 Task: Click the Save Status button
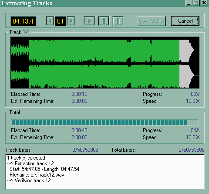click(152, 21)
